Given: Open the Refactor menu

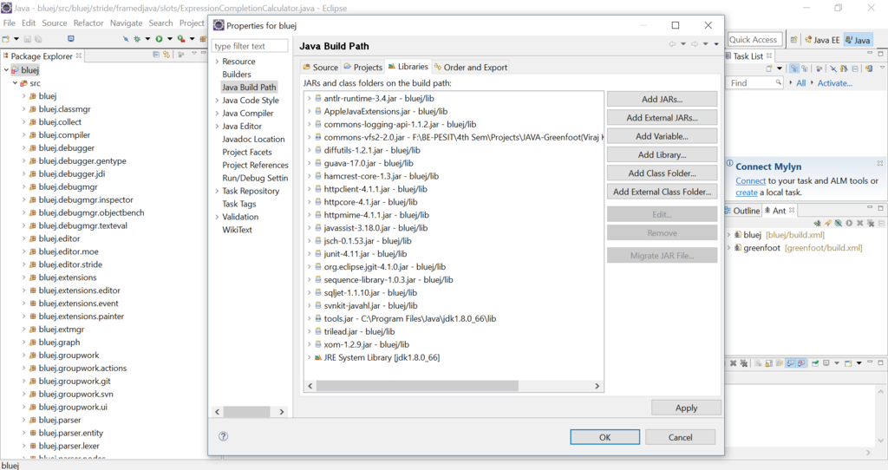Looking at the screenshot, I should [x=88, y=23].
